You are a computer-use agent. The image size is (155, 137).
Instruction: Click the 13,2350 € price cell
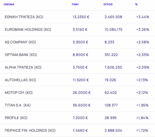coord(81,17)
